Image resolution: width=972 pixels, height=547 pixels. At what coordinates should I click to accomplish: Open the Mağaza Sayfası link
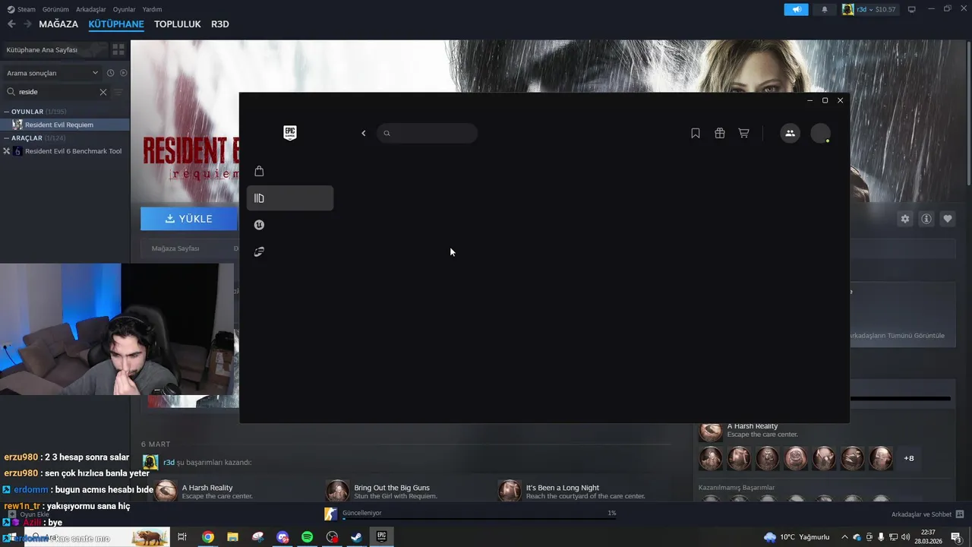[x=175, y=248]
